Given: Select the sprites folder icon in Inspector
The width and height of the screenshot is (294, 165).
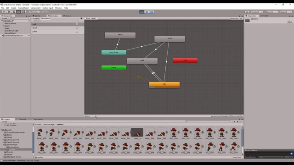Looking at the screenshot, I should [247, 20].
